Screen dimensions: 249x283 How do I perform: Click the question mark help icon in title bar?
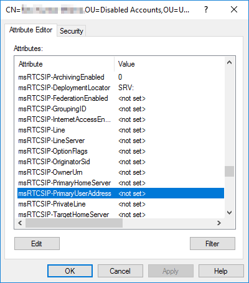[206, 9]
